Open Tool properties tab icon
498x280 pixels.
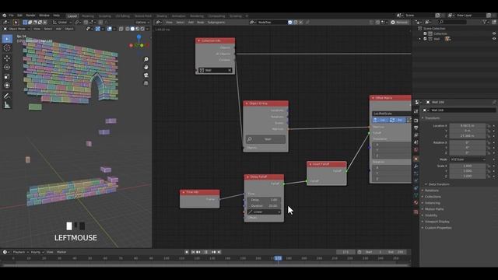click(416, 111)
